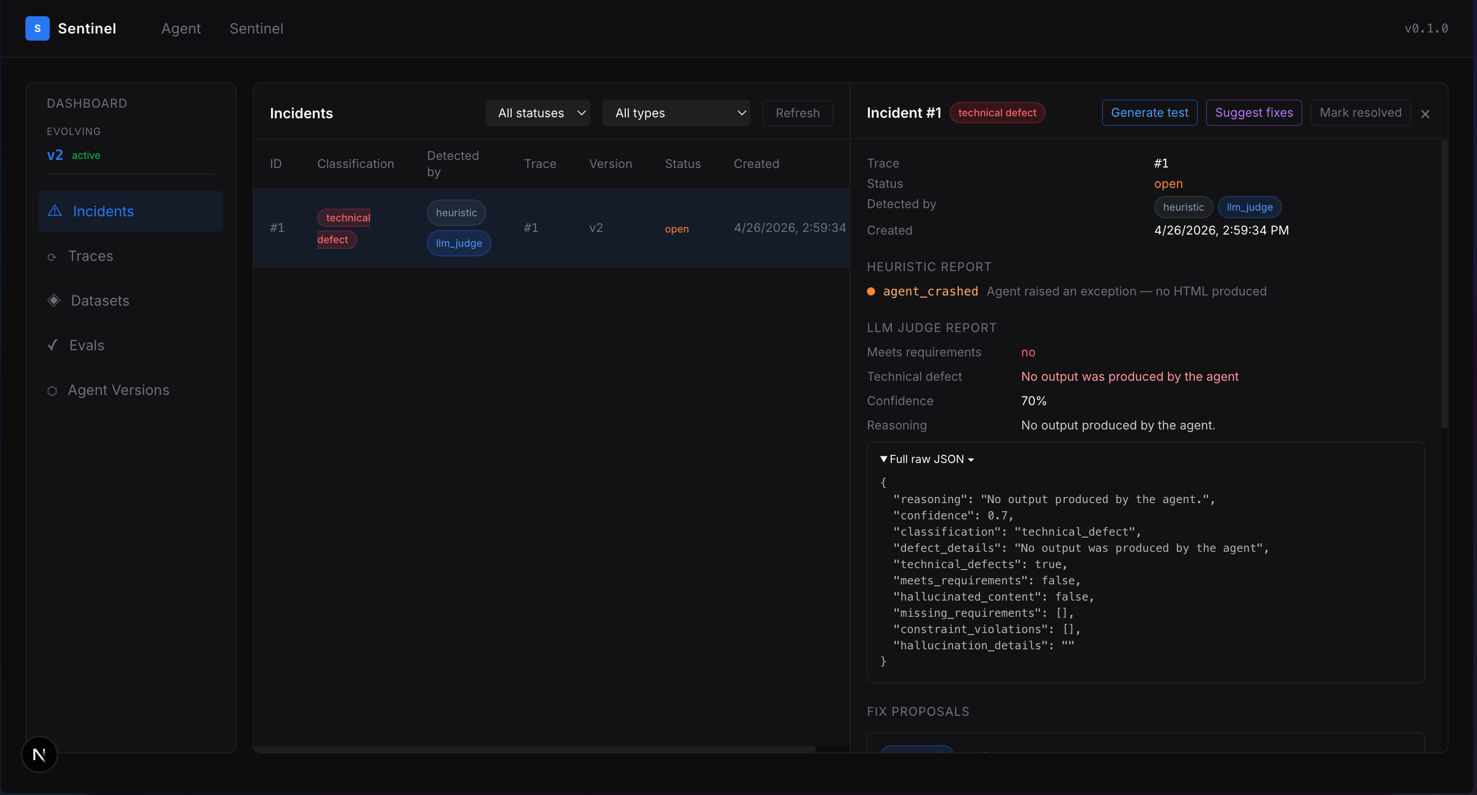Click the Suggest fixes button
This screenshot has width=1477, height=795.
(x=1253, y=113)
